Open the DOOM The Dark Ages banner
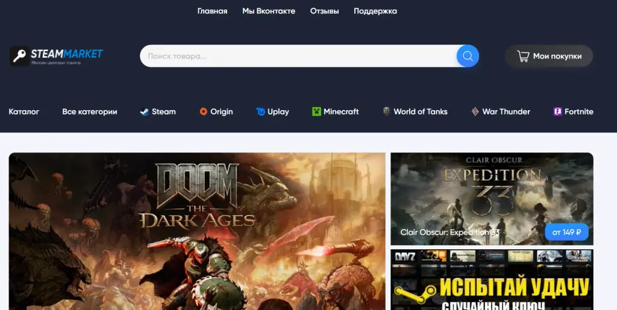Viewport: 617px width, 310px height. [x=197, y=231]
